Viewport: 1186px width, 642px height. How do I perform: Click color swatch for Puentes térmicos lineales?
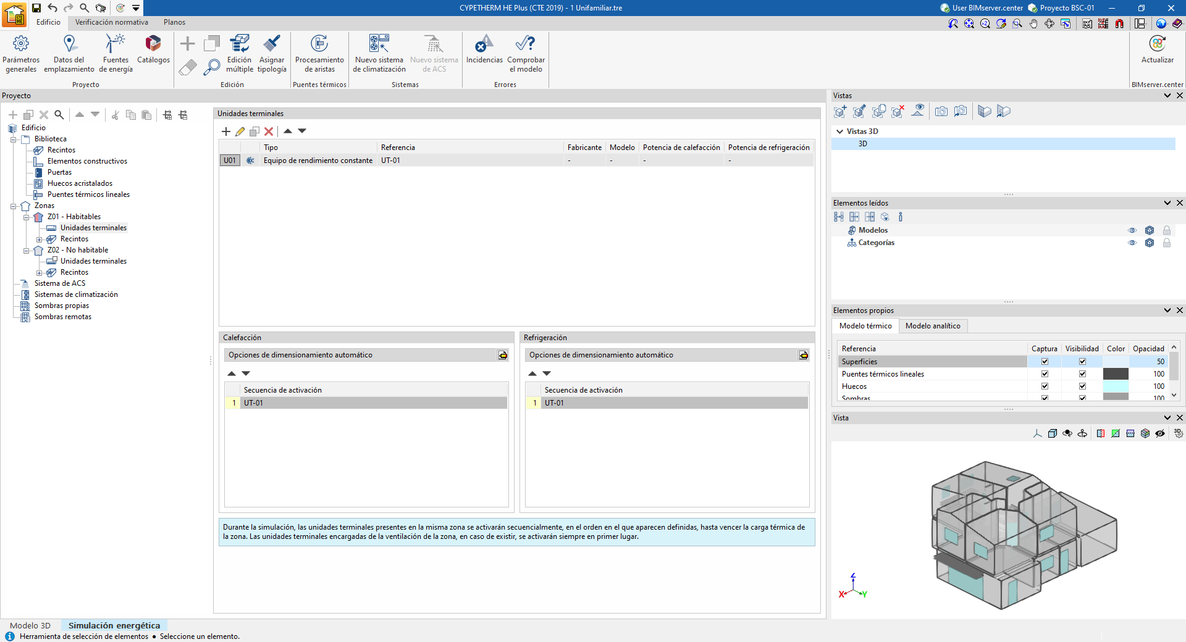click(1115, 374)
